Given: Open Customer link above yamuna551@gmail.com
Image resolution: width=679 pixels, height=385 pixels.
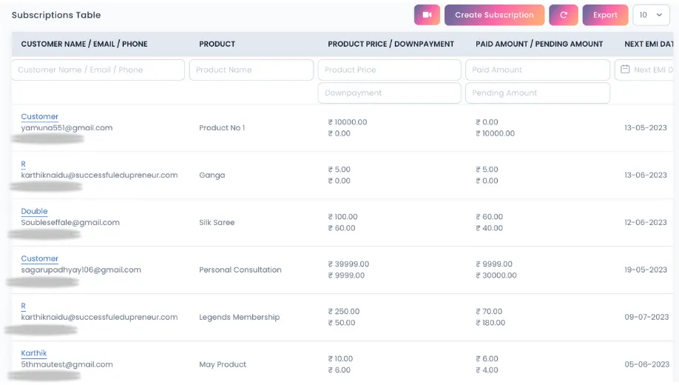Looking at the screenshot, I should 39,116.
